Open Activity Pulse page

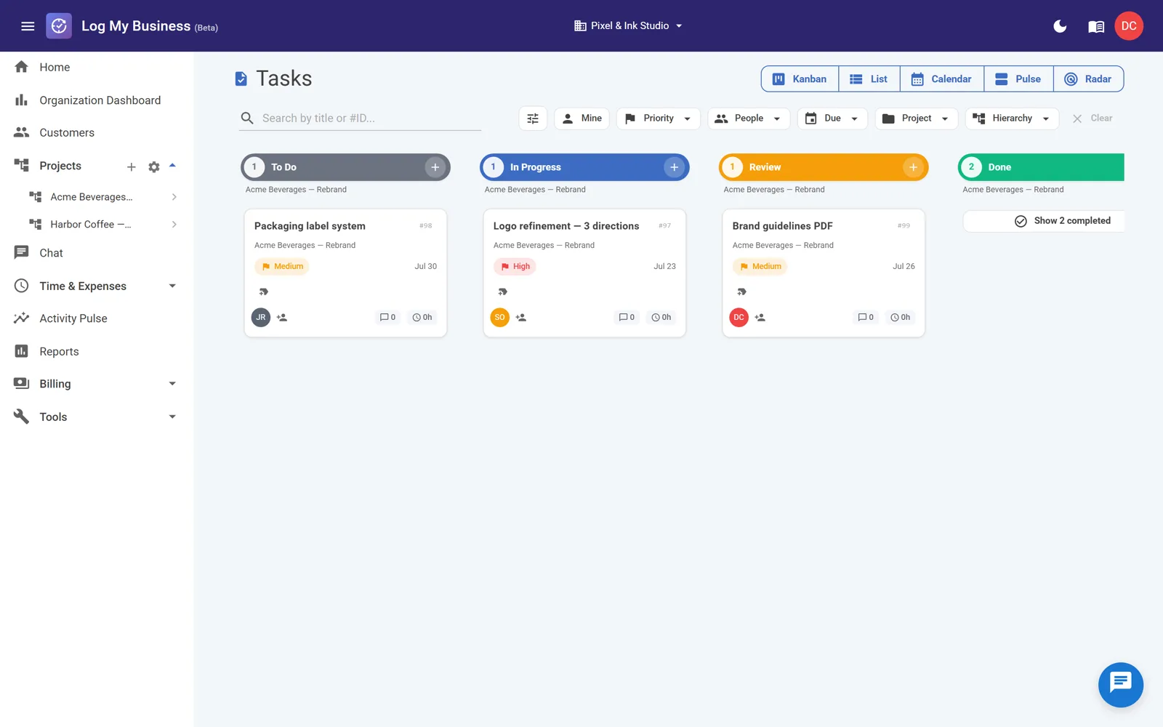point(73,318)
